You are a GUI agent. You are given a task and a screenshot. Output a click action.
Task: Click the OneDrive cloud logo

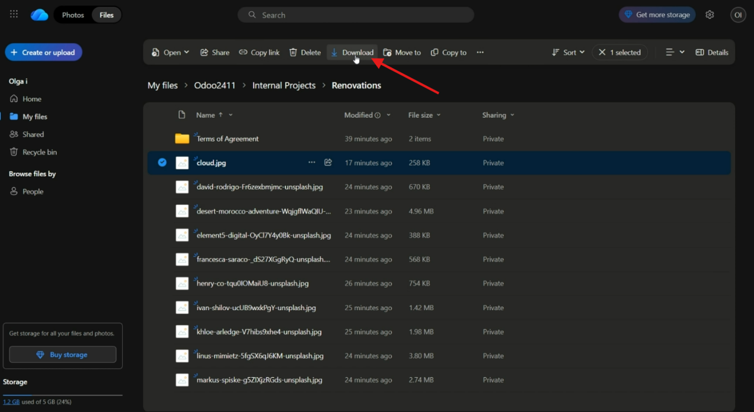pyautogui.click(x=40, y=15)
